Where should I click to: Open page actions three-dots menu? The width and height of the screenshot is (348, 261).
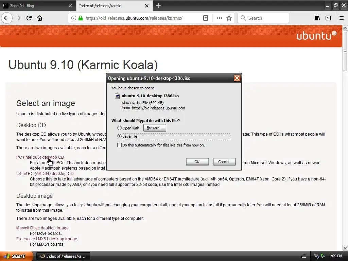[x=219, y=18]
